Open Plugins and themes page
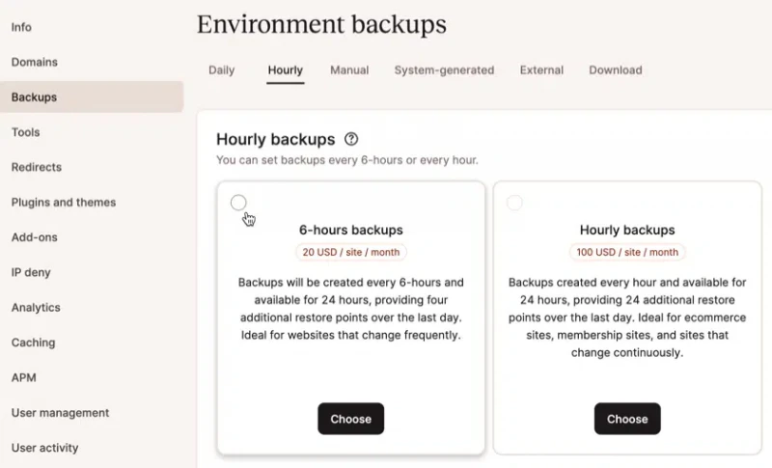 64,203
